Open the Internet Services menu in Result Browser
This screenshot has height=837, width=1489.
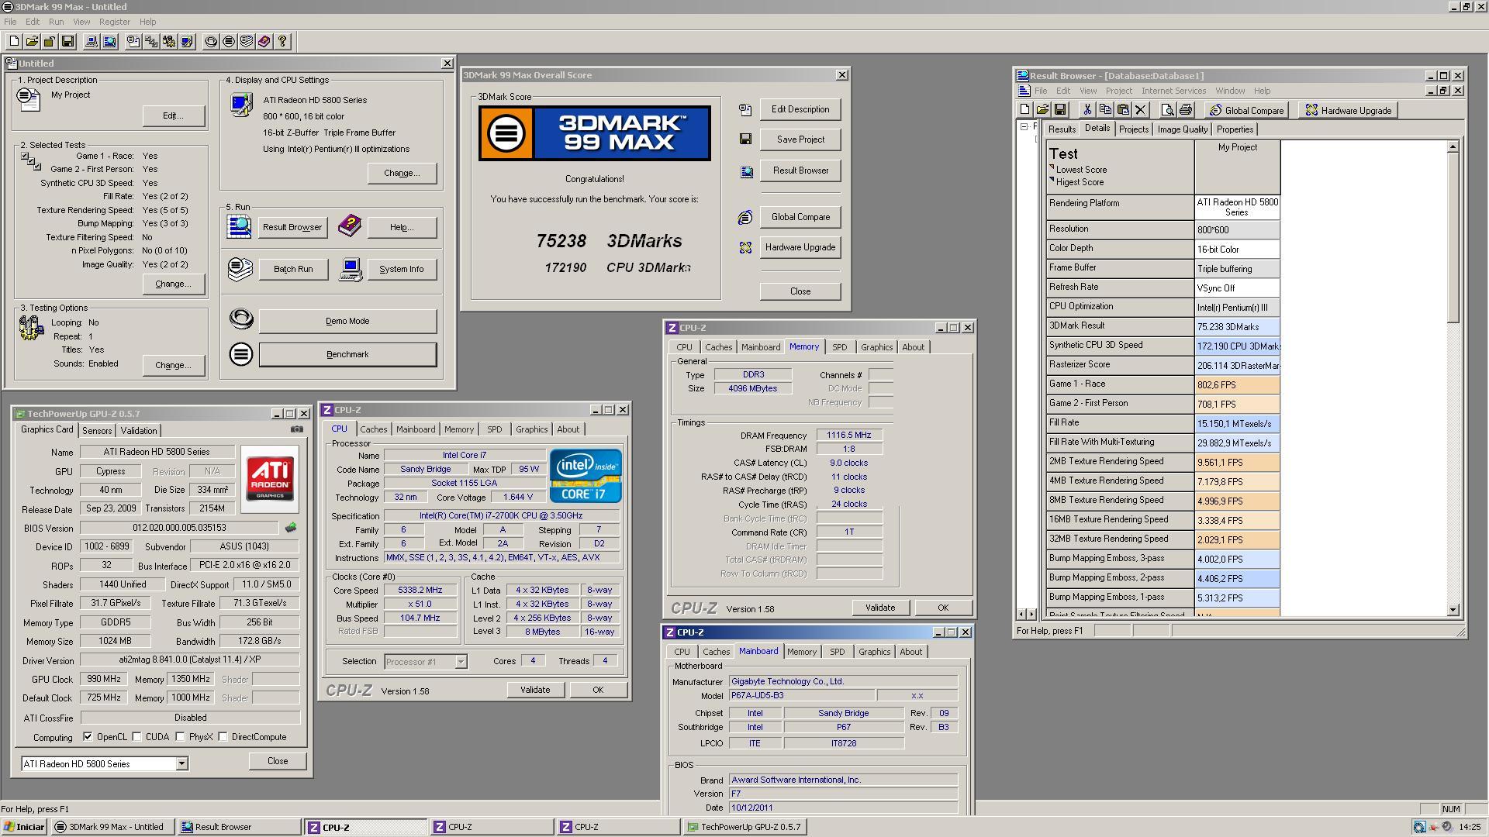coord(1173,91)
